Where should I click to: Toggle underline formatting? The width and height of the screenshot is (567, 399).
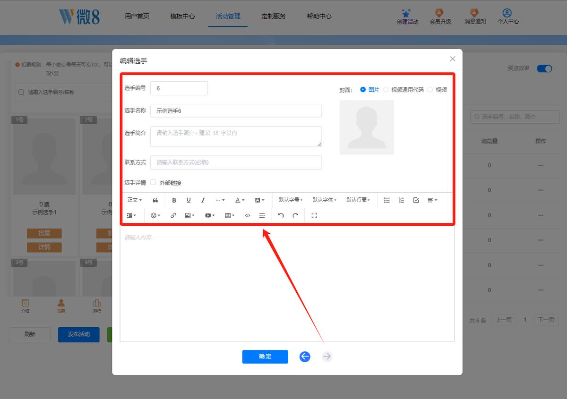[x=189, y=200]
